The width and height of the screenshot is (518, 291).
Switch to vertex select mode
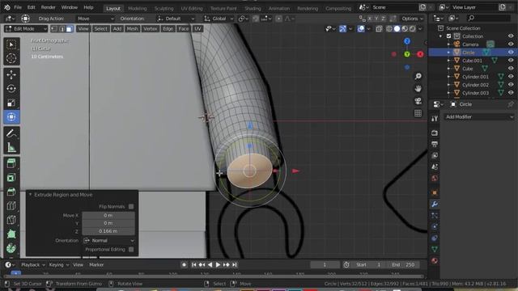54,29
